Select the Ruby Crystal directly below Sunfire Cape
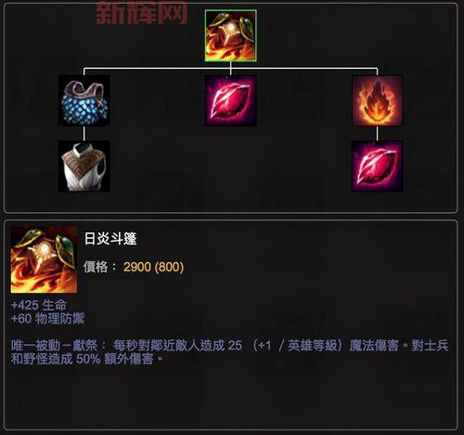 point(230,100)
